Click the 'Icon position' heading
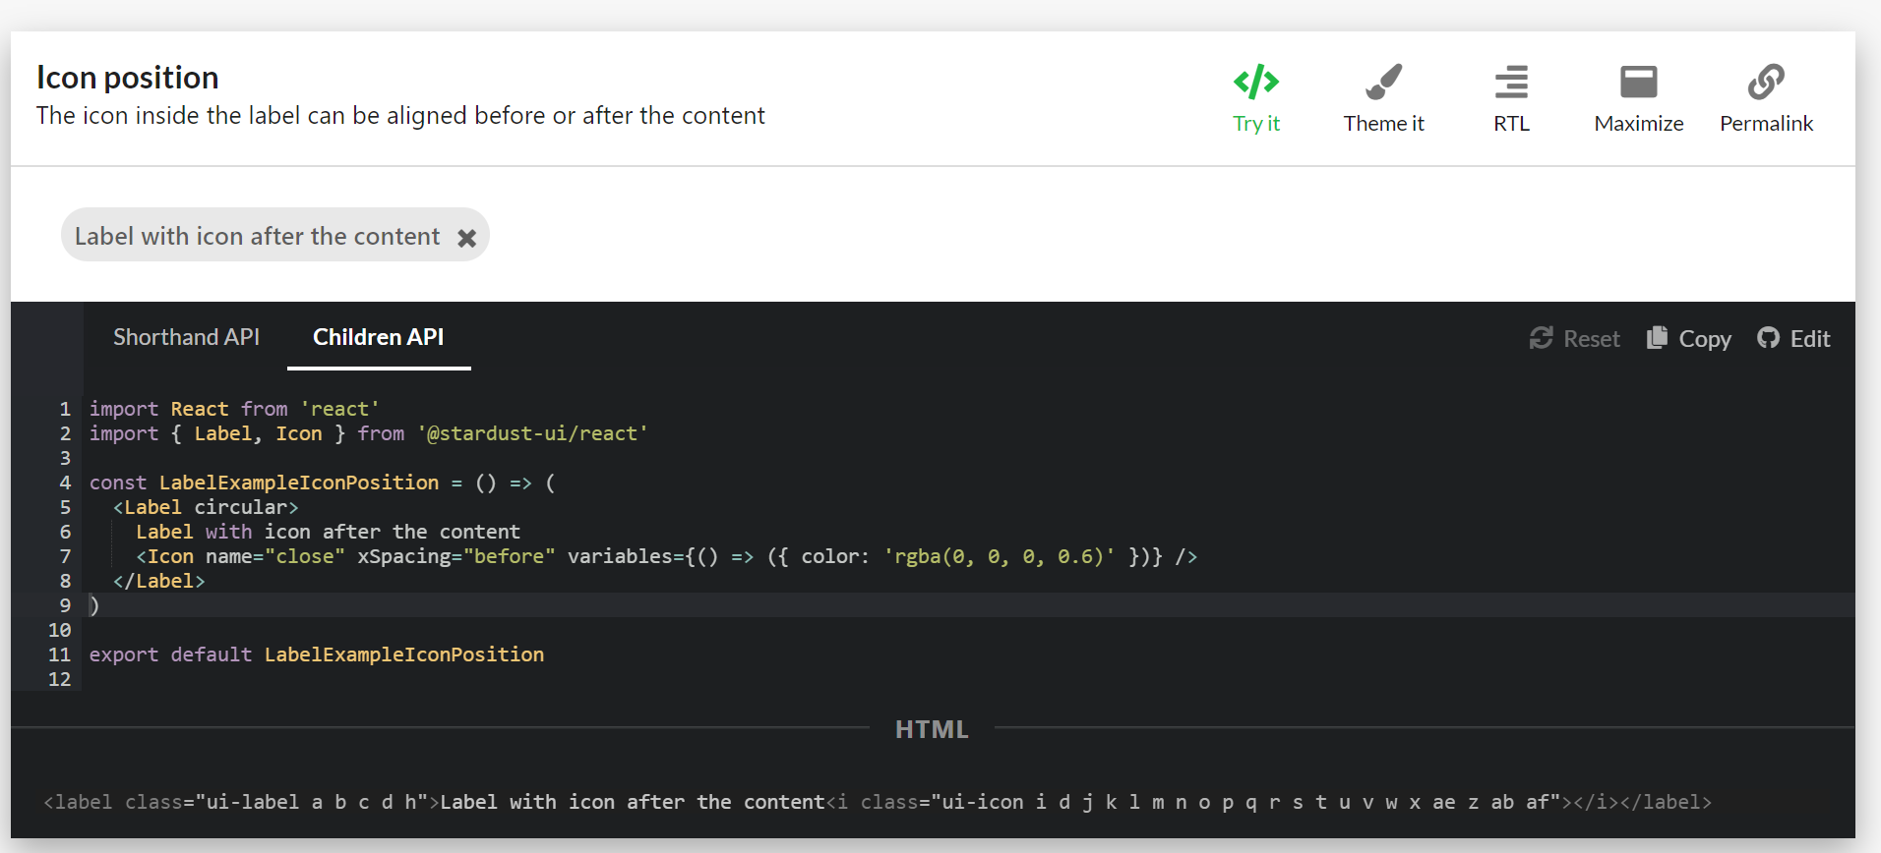The height and width of the screenshot is (853, 1881). click(x=128, y=78)
